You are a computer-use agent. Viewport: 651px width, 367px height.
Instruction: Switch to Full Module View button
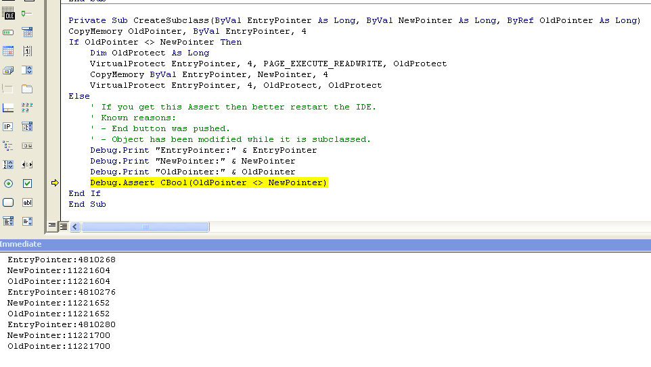(64, 226)
